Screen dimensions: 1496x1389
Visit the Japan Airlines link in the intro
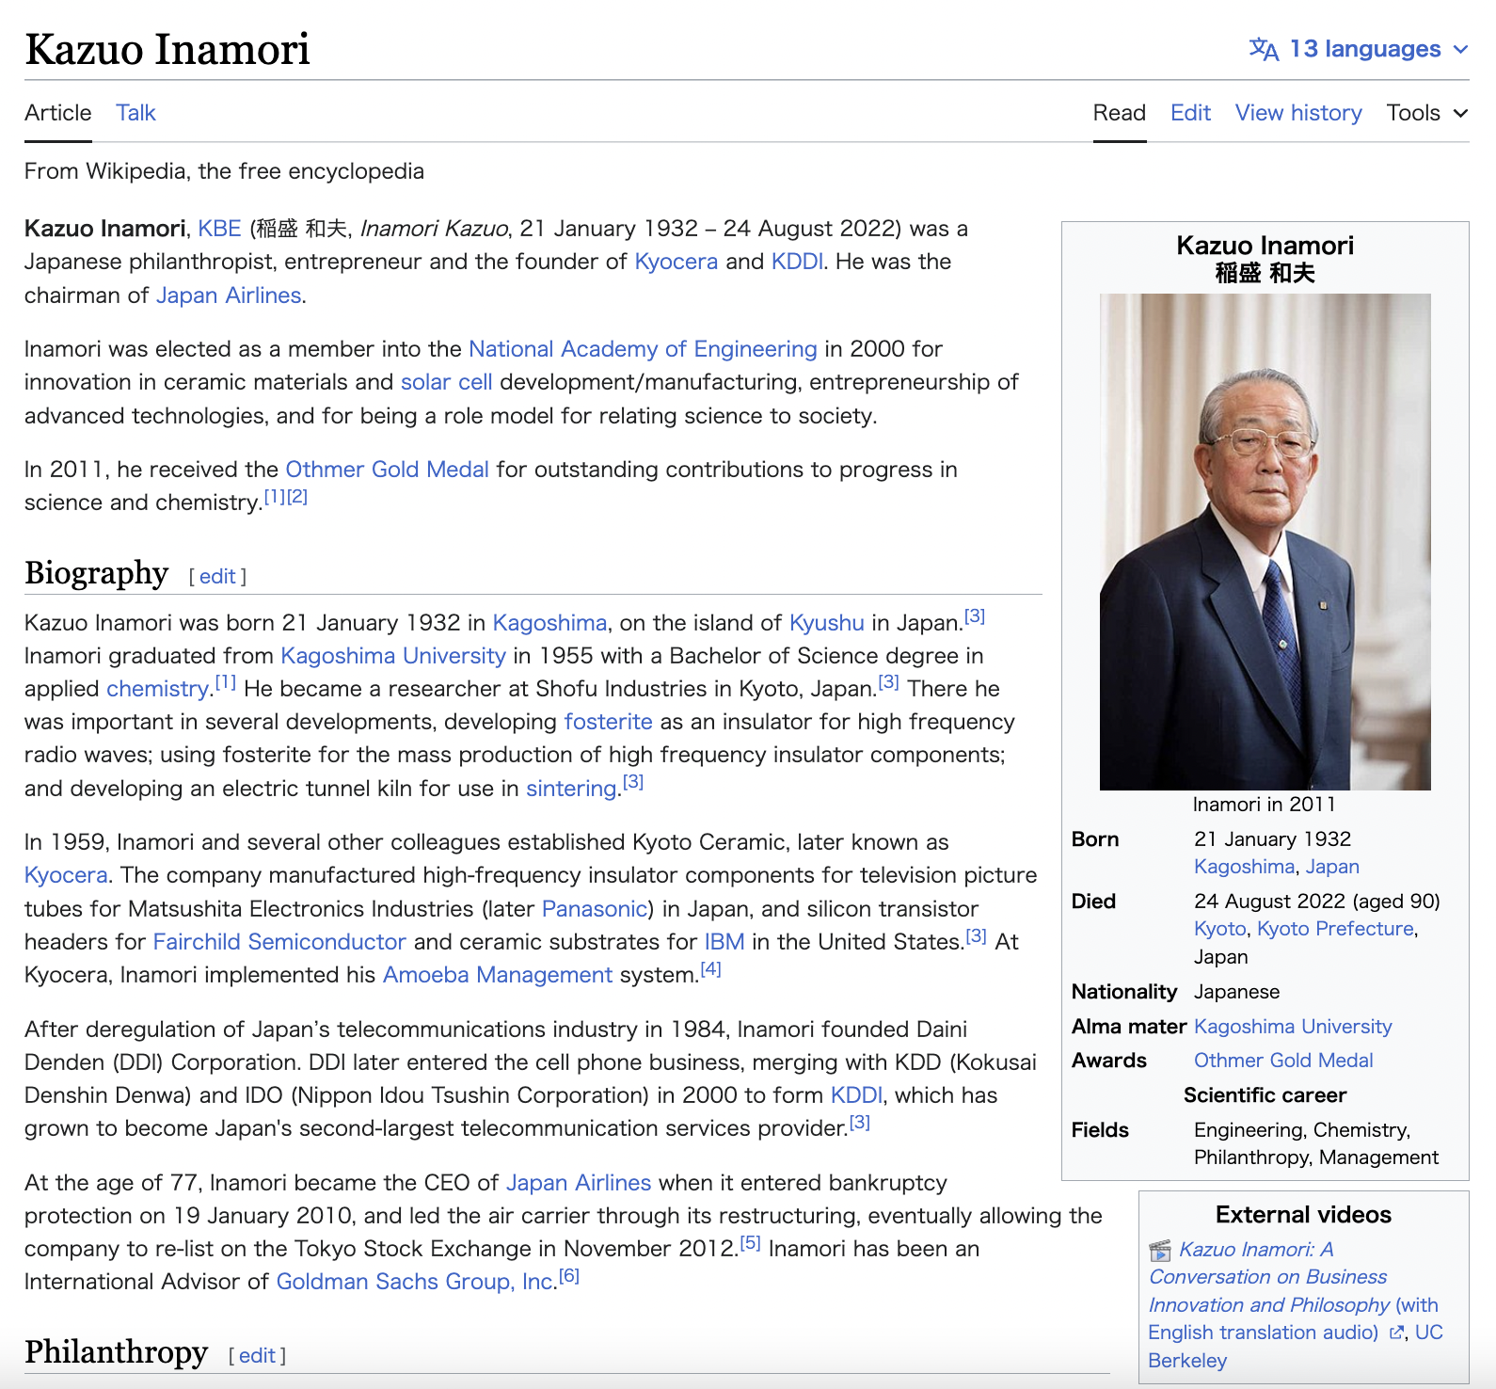229,295
